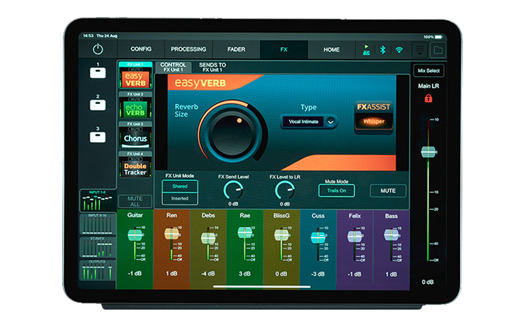
Task: Select the FX tab
Action: (x=284, y=50)
